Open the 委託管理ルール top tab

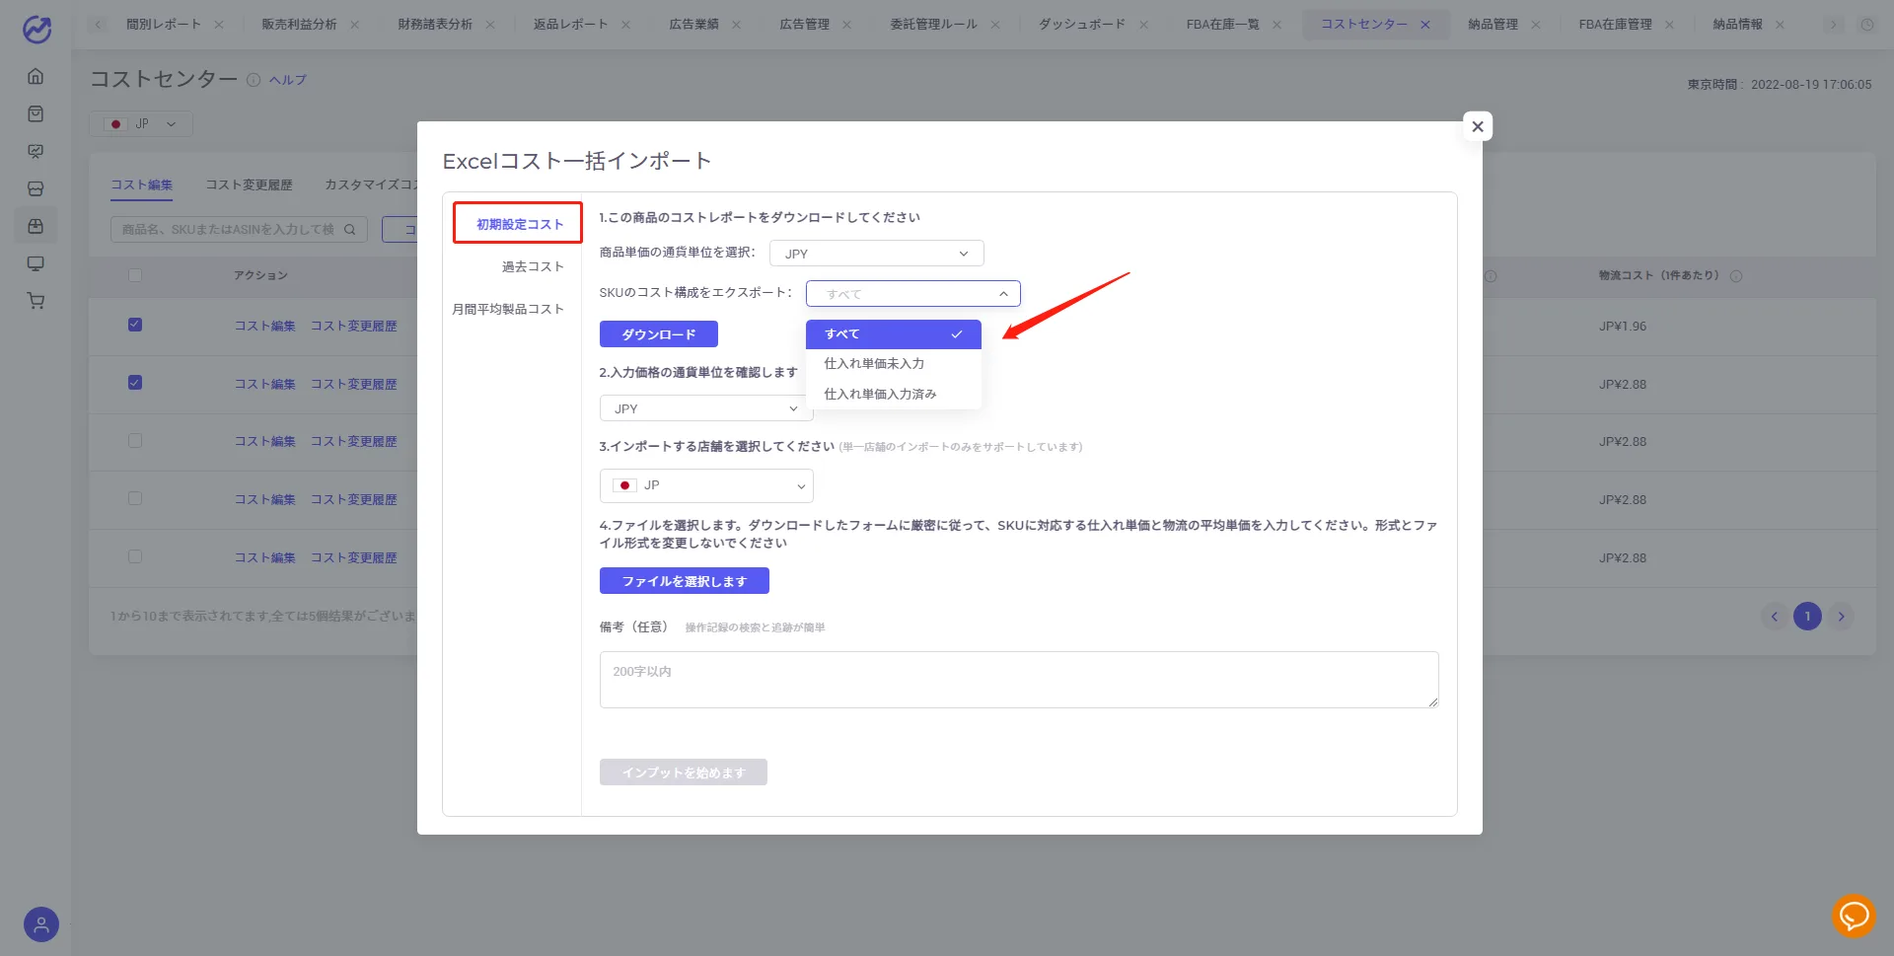tap(933, 25)
